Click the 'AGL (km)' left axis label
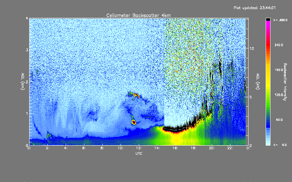The height and width of the screenshot is (182, 292). tap(23, 81)
